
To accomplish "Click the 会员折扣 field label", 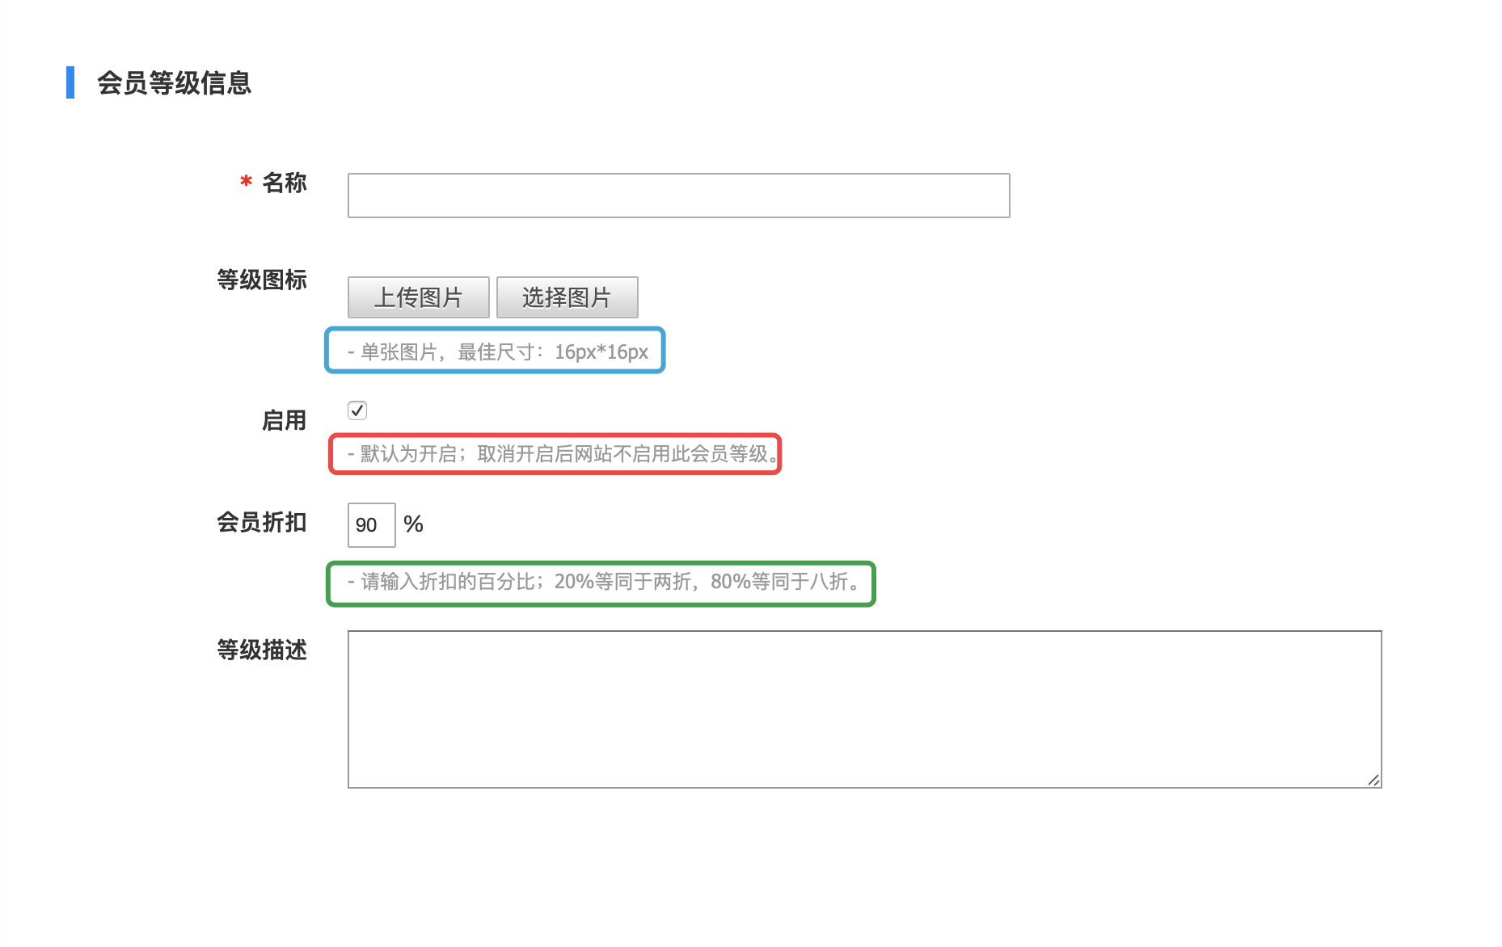I will (x=261, y=523).
